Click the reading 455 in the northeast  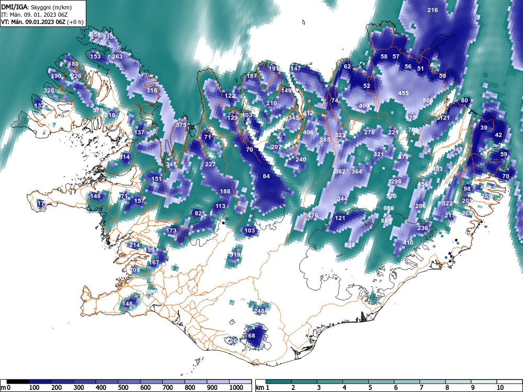tap(403, 93)
